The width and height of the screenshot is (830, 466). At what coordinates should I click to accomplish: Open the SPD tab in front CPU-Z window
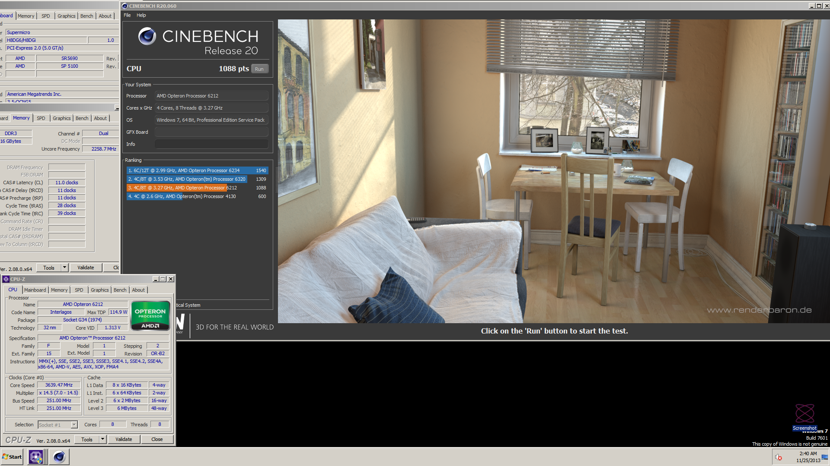pos(79,290)
